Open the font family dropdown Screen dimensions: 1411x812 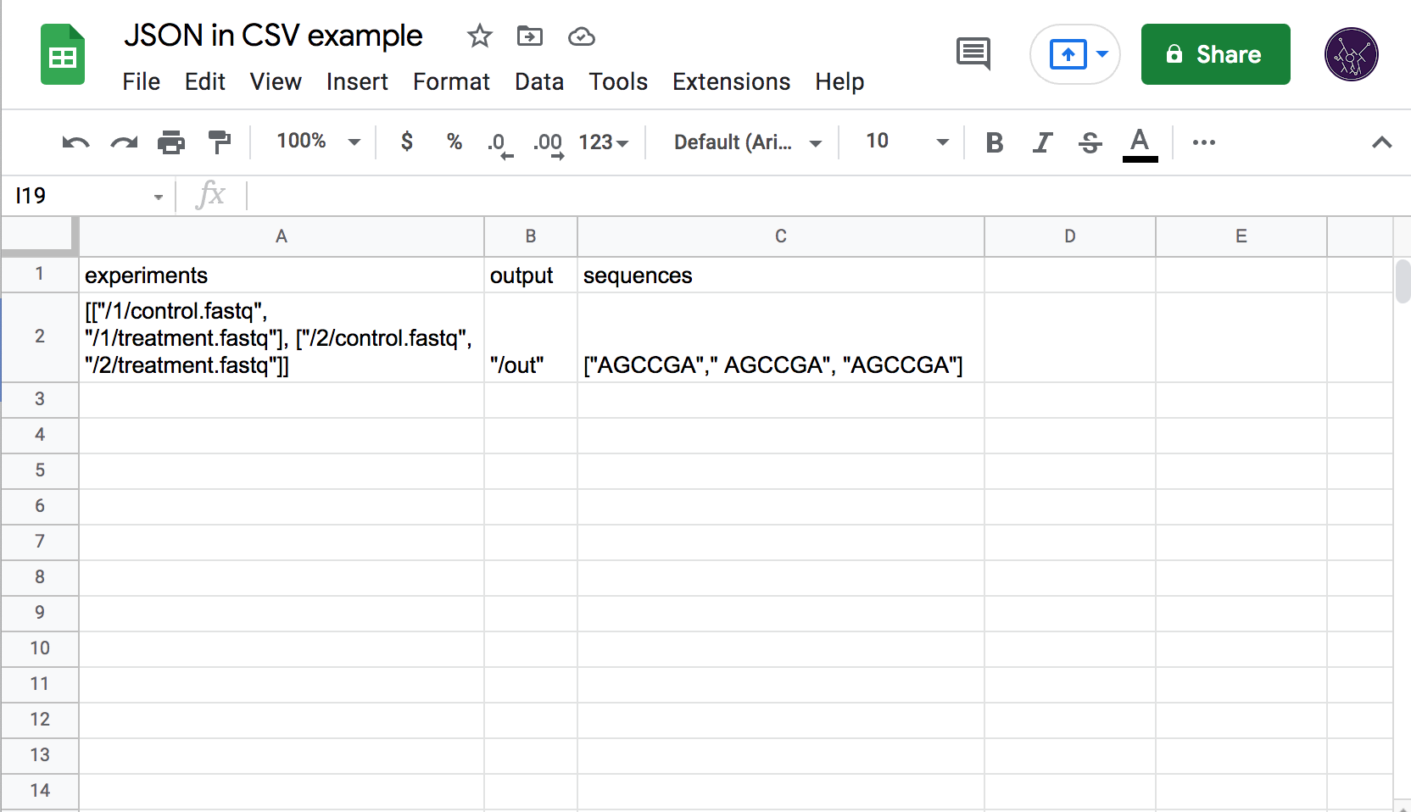(x=745, y=142)
